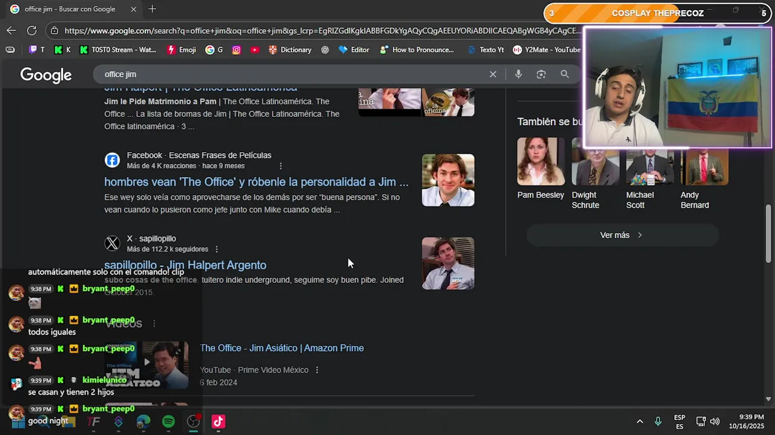Viewport: 775px width, 435px height.
Task: Start voice search with the microphone icon
Action: pyautogui.click(x=518, y=74)
